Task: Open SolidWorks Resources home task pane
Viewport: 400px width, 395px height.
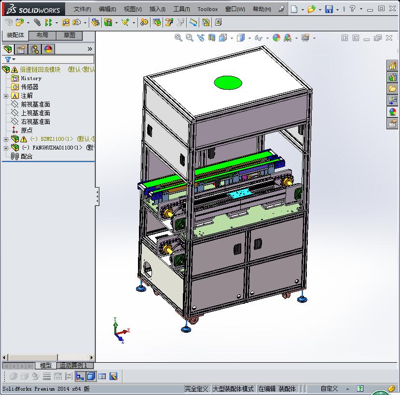Action: point(392,66)
